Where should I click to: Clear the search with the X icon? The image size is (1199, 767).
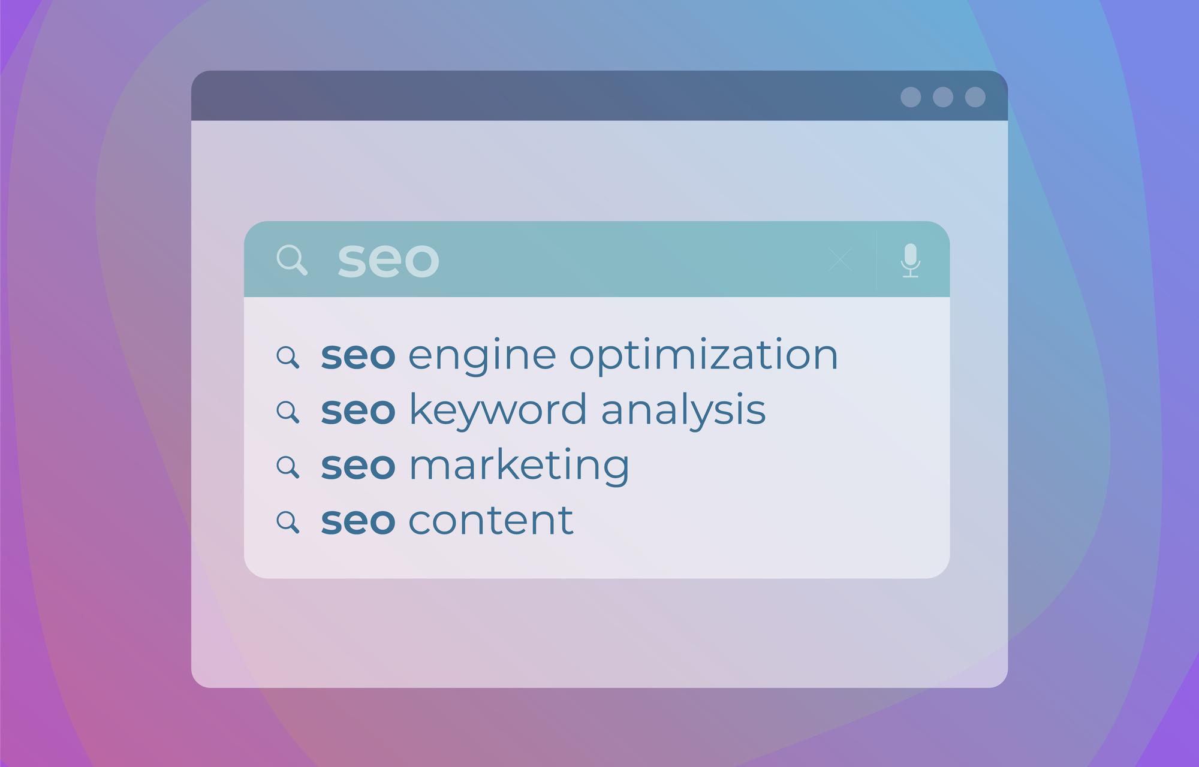tap(840, 260)
